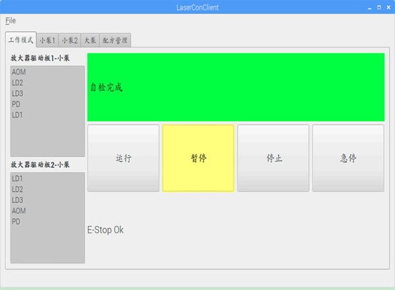Viewport: 395px width, 290px height.
Task: Select LD3 in driver board 1 list
Action: [47, 94]
